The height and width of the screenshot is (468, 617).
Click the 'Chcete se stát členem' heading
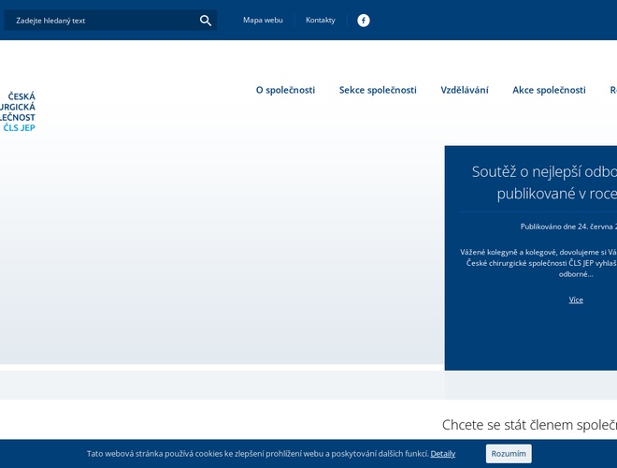[529, 425]
